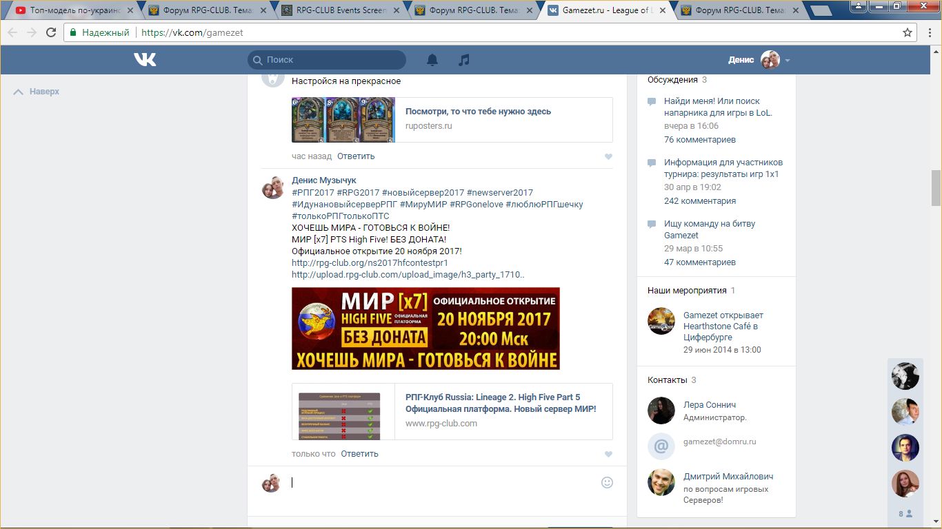Go forward in browser history
Viewport: 942px width, 529px height.
coord(32,32)
